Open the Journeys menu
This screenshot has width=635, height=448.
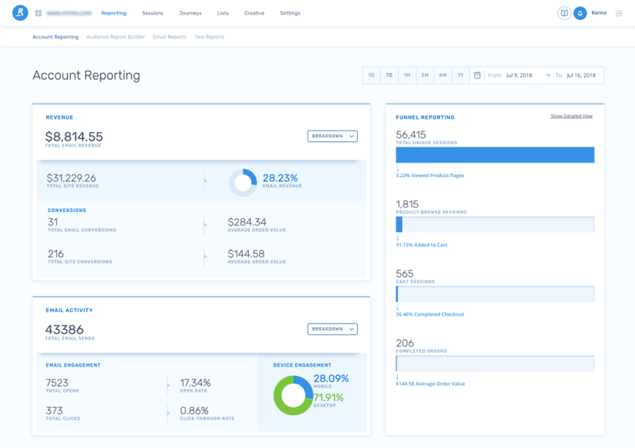(190, 13)
